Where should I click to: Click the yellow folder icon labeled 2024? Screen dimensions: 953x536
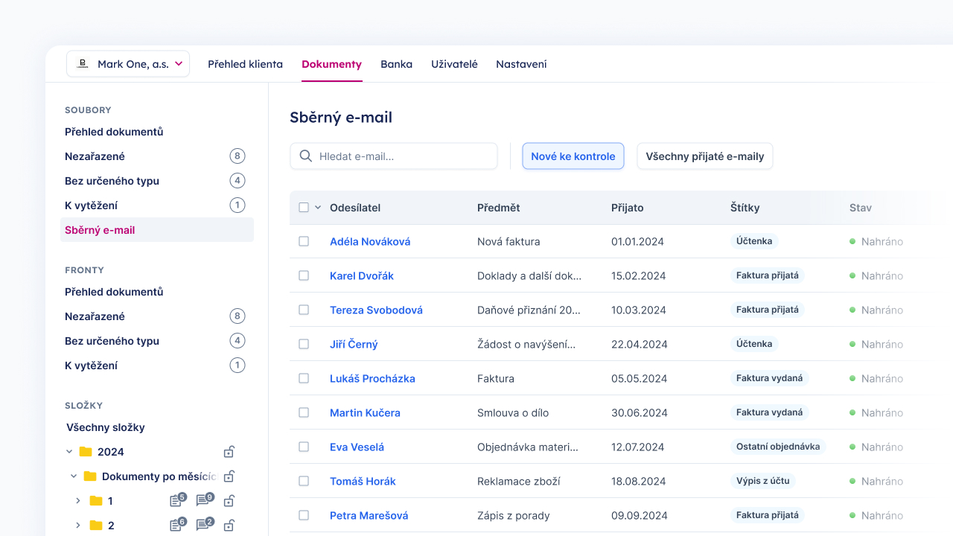pyautogui.click(x=89, y=451)
